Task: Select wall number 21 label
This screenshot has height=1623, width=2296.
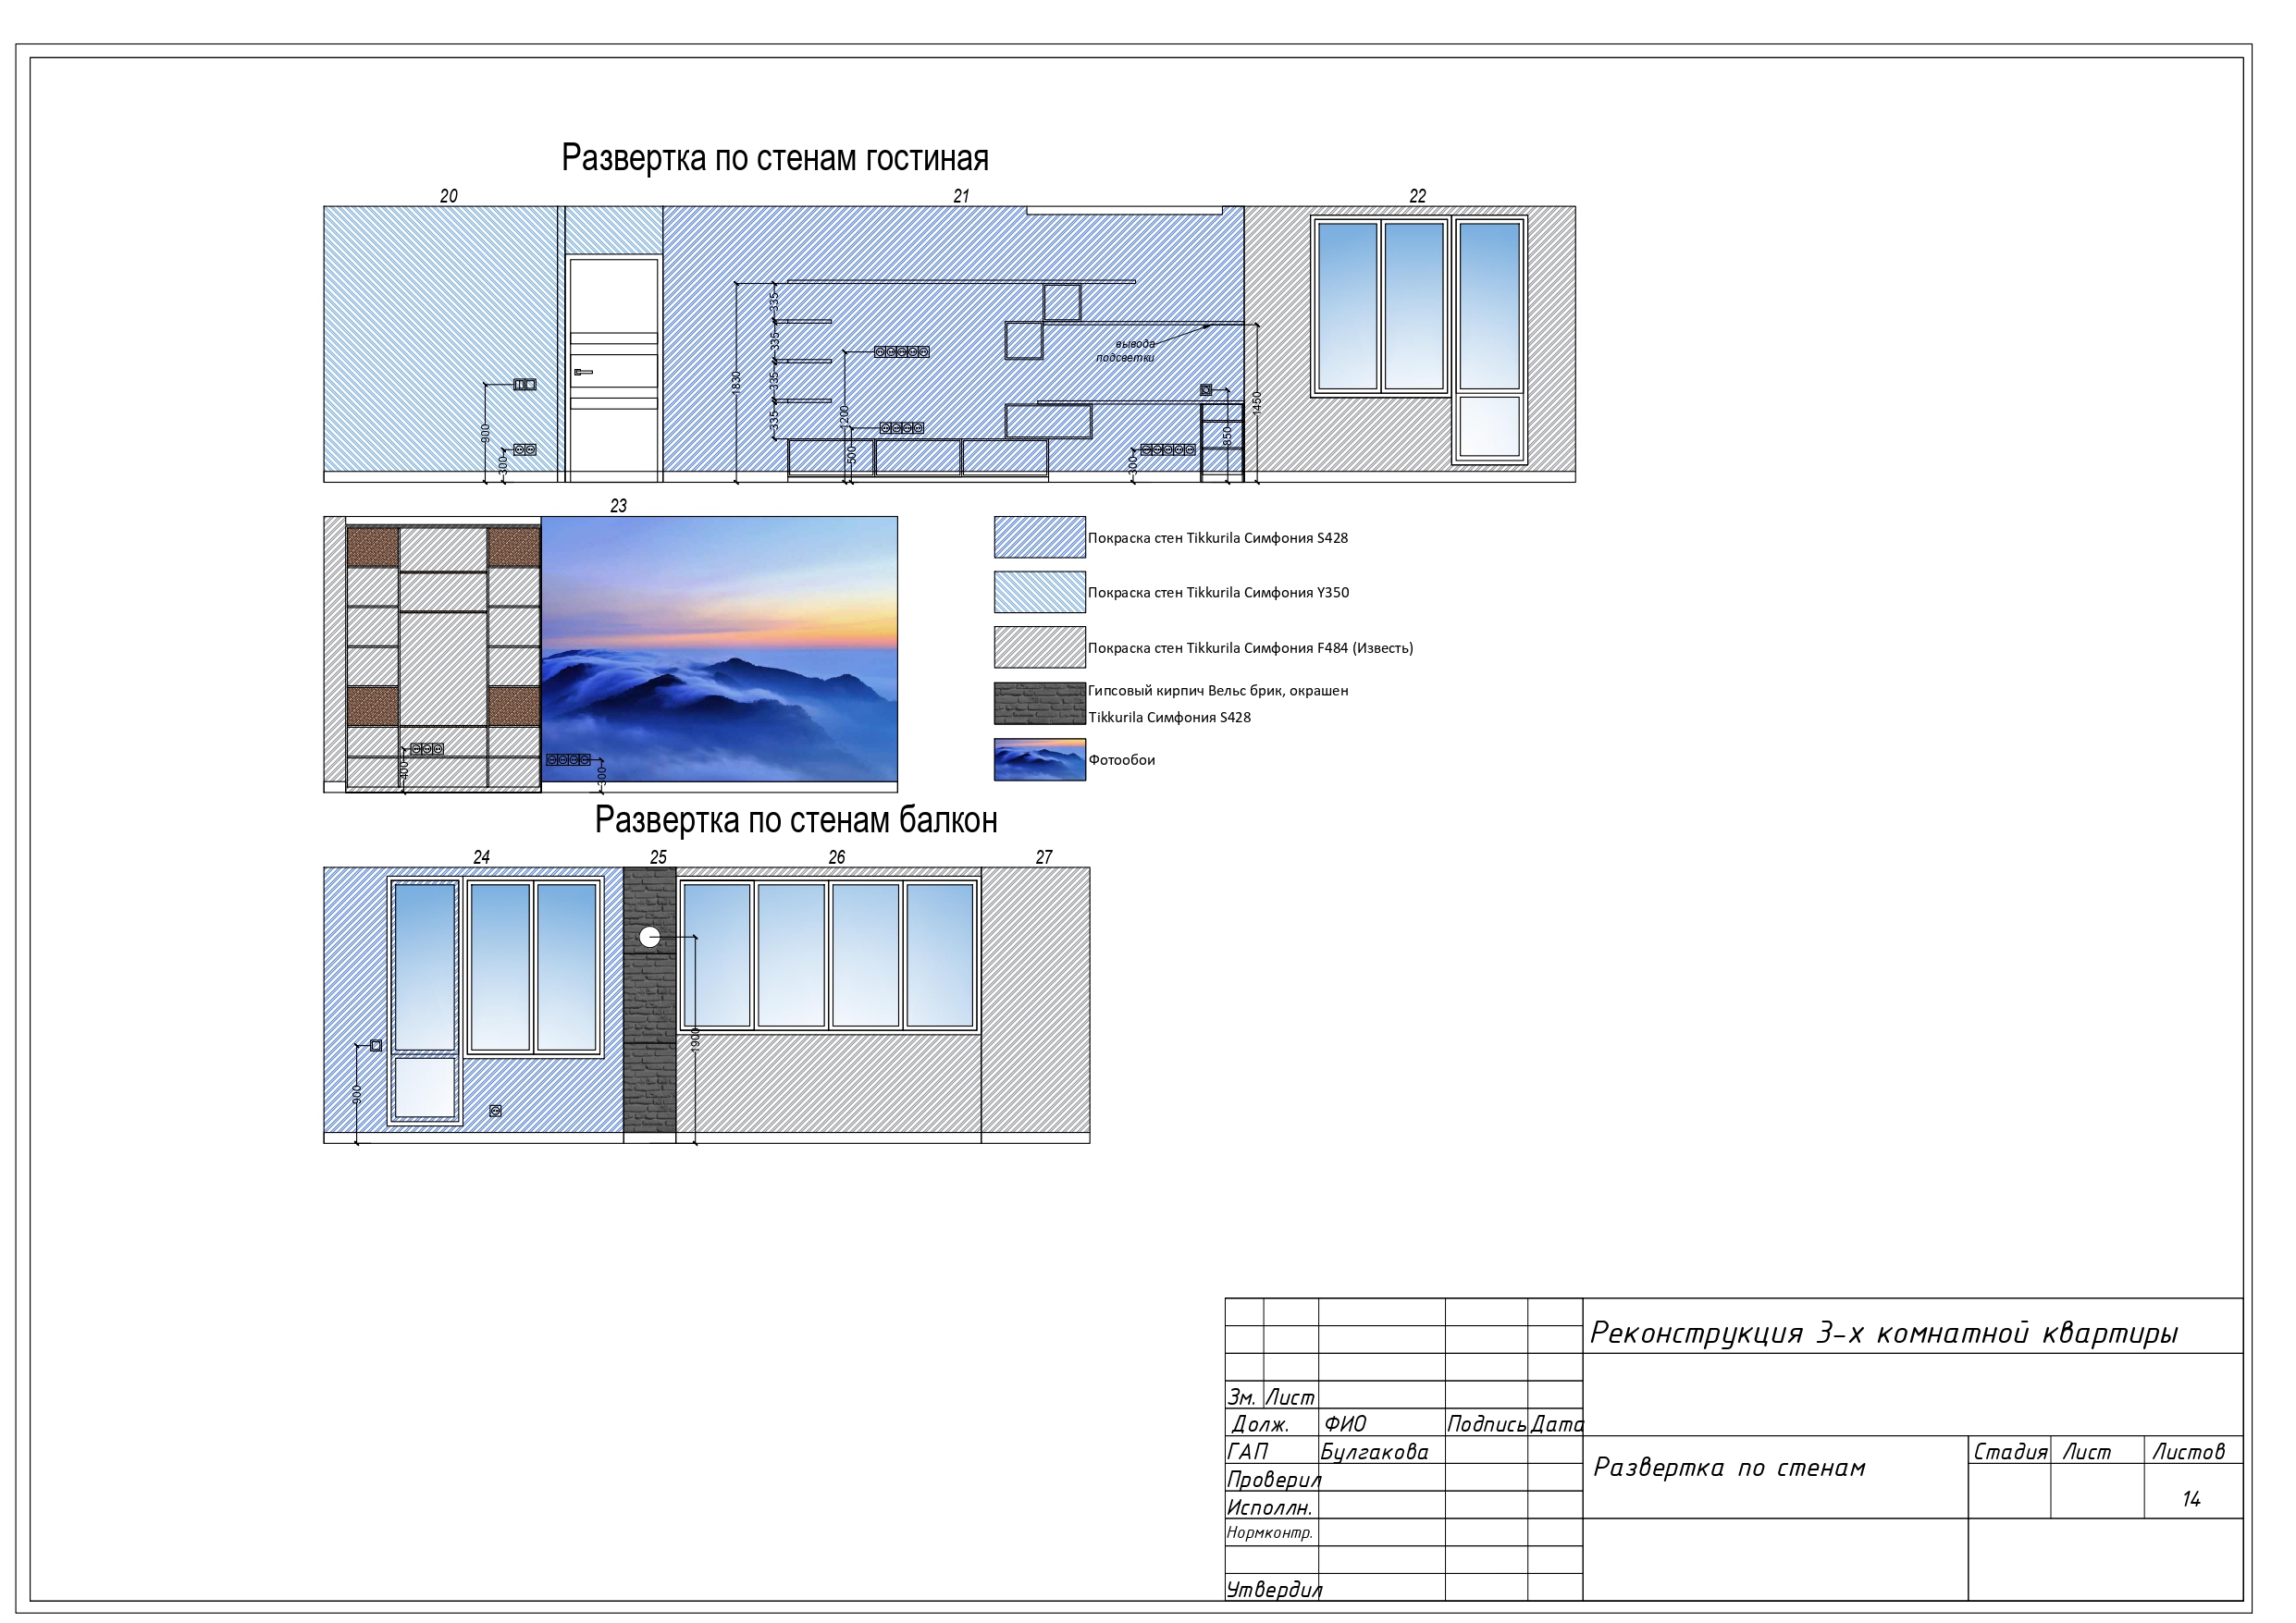Action: pos(961,196)
